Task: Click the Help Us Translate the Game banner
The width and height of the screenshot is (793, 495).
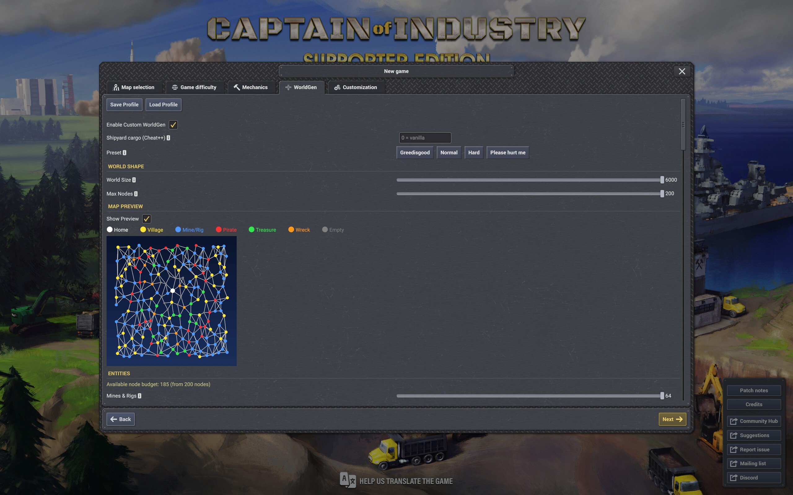Action: tap(396, 481)
